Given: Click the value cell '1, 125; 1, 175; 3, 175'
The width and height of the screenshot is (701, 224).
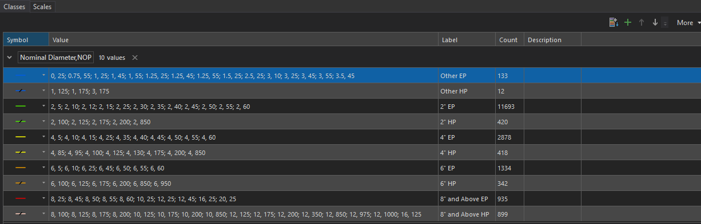Looking at the screenshot, I should click(244, 91).
